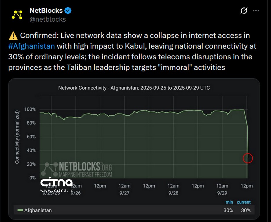Sort by the "min" legend column
Image resolution: width=271 pixels, height=222 pixels.
(x=229, y=202)
